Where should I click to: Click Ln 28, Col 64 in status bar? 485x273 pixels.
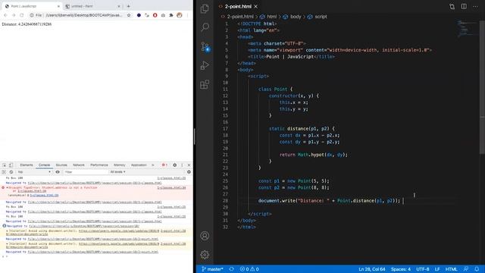(372, 269)
